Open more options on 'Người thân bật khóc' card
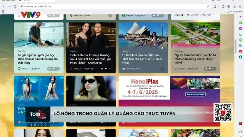Image resolution: width=244 pixels, height=137 pixels. click(214, 68)
